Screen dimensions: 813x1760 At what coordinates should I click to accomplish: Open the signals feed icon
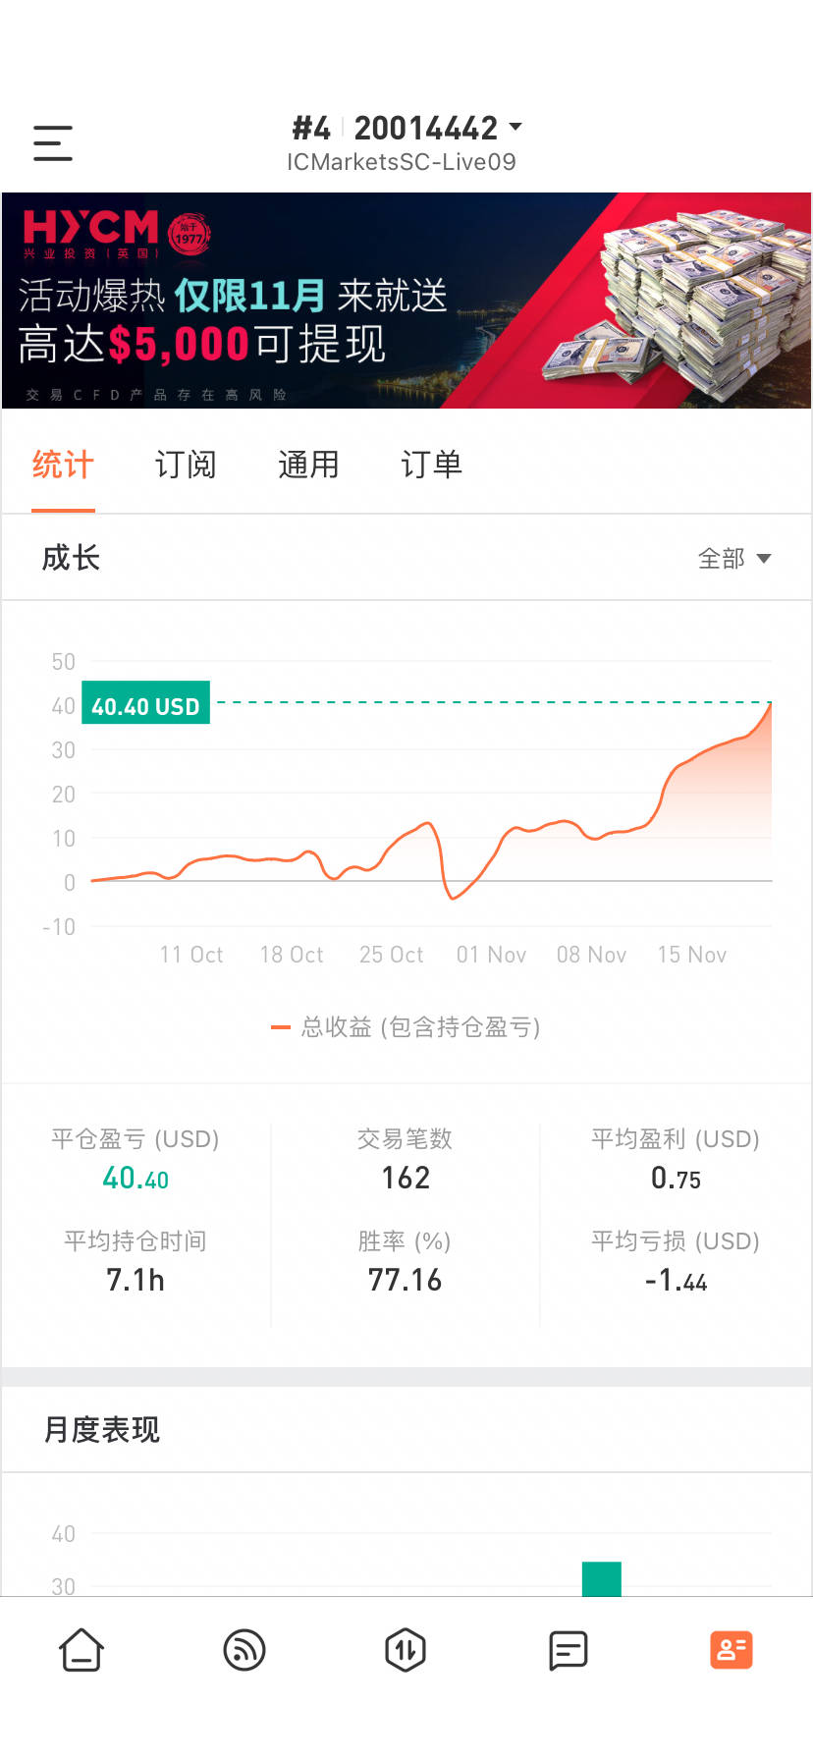pyautogui.click(x=244, y=1650)
